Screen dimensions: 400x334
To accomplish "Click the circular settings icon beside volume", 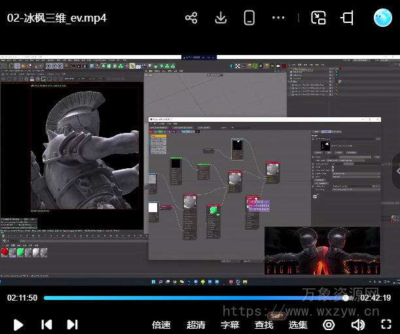I will (x=329, y=325).
